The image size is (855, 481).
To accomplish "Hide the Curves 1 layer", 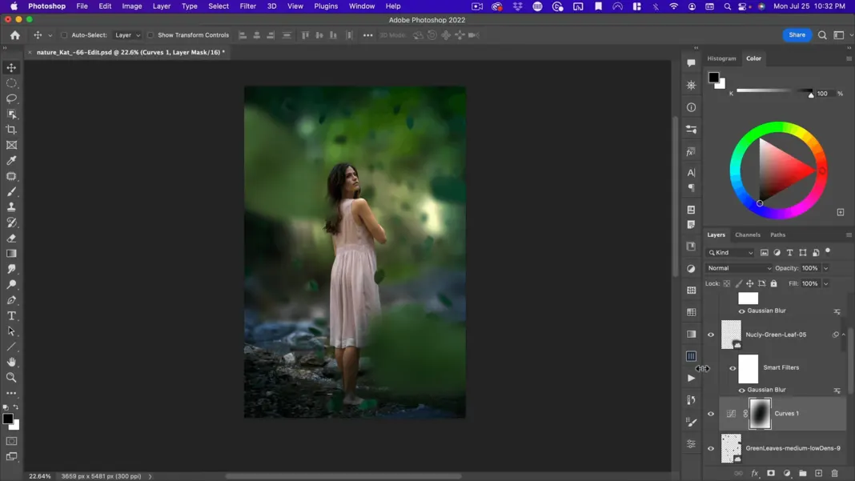I will point(711,414).
